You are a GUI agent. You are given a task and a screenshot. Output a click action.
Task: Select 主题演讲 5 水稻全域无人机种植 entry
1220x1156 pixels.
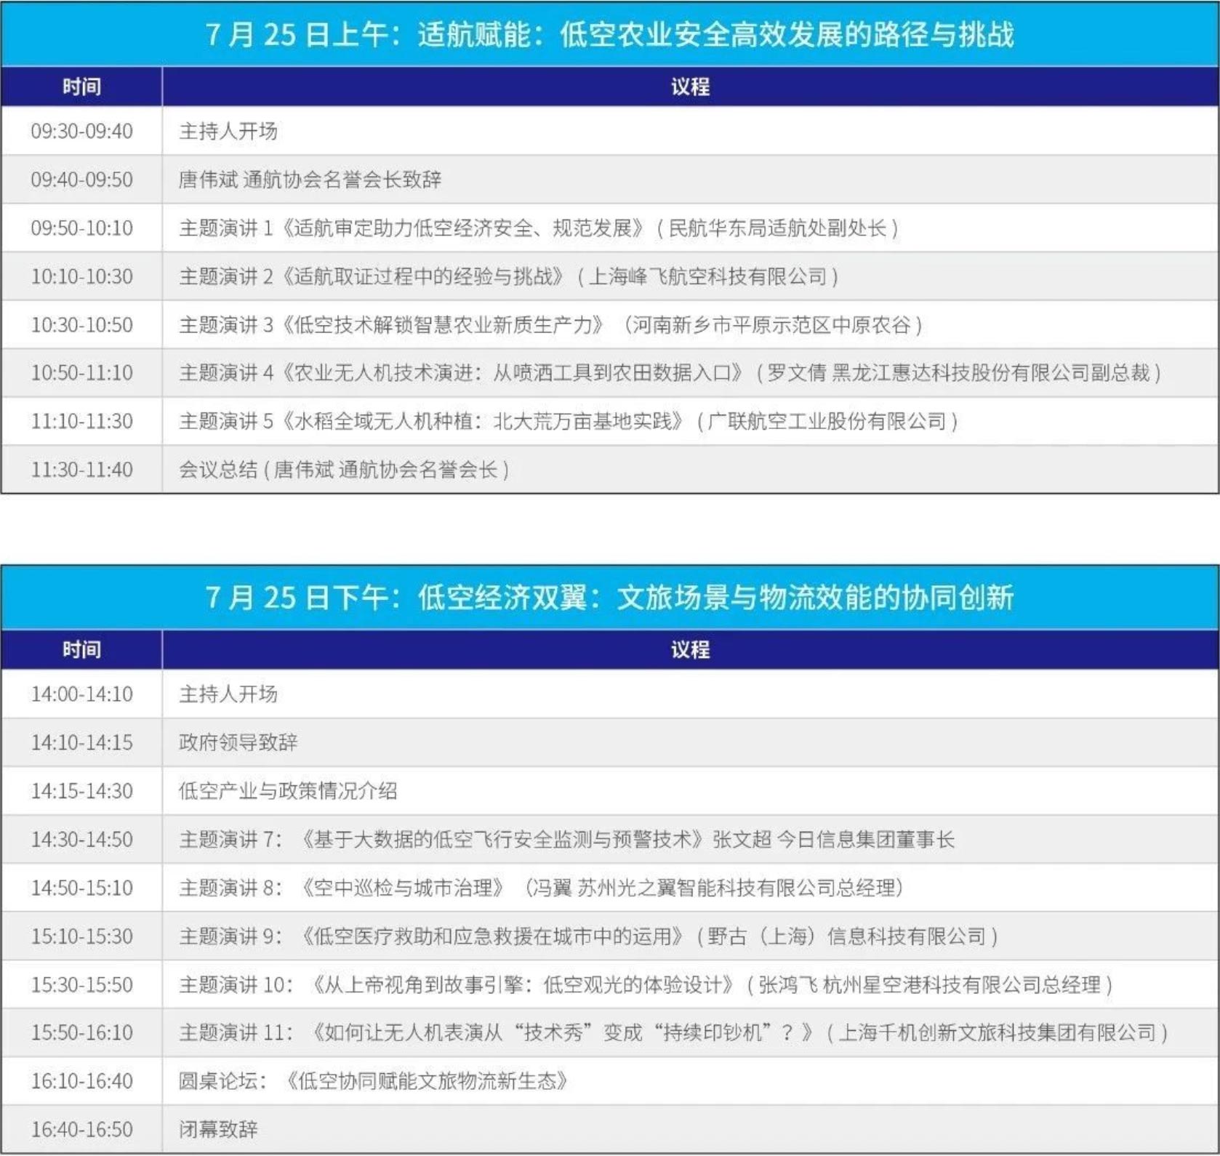point(568,421)
